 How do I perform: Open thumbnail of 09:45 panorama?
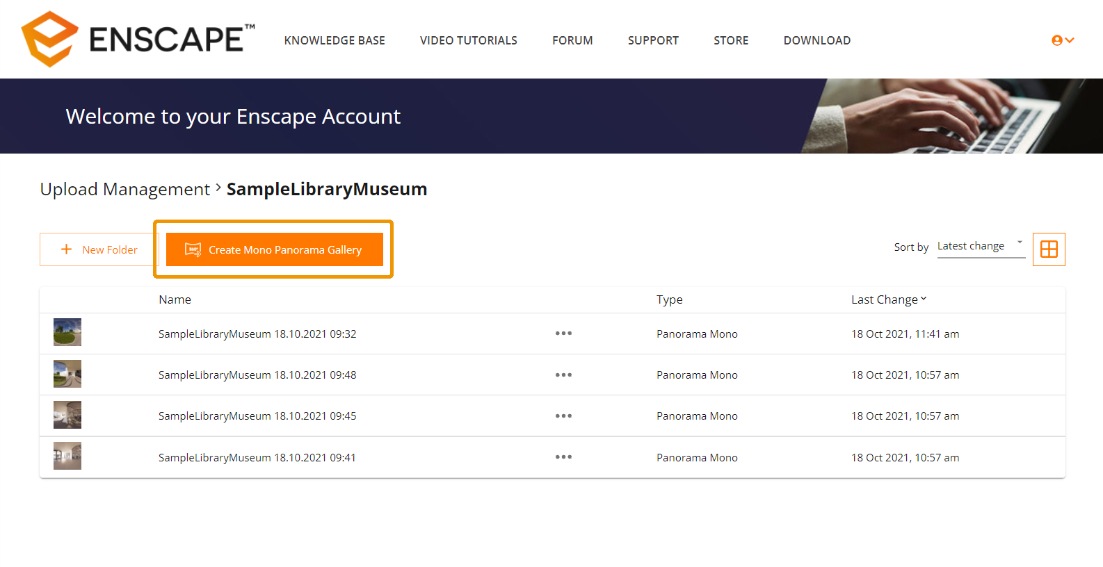pyautogui.click(x=67, y=415)
